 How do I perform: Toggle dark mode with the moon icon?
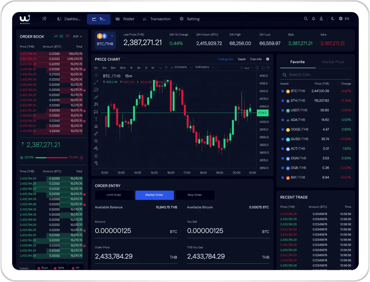(333, 19)
